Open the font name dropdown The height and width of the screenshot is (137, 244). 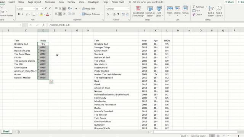[x=34, y=9]
